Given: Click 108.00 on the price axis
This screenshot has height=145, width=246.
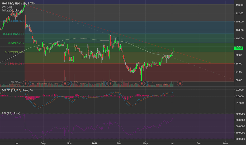Looking at the screenshot, I should point(240,22).
